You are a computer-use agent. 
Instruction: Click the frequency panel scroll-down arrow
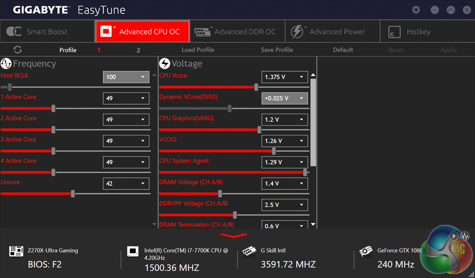pos(154,224)
